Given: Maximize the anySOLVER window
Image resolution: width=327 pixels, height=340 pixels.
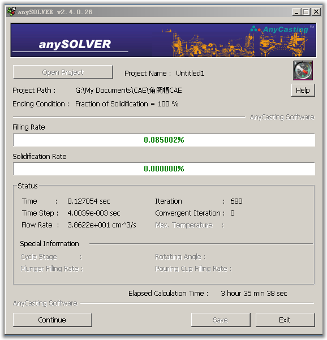Looking at the screenshot, I should point(306,12).
